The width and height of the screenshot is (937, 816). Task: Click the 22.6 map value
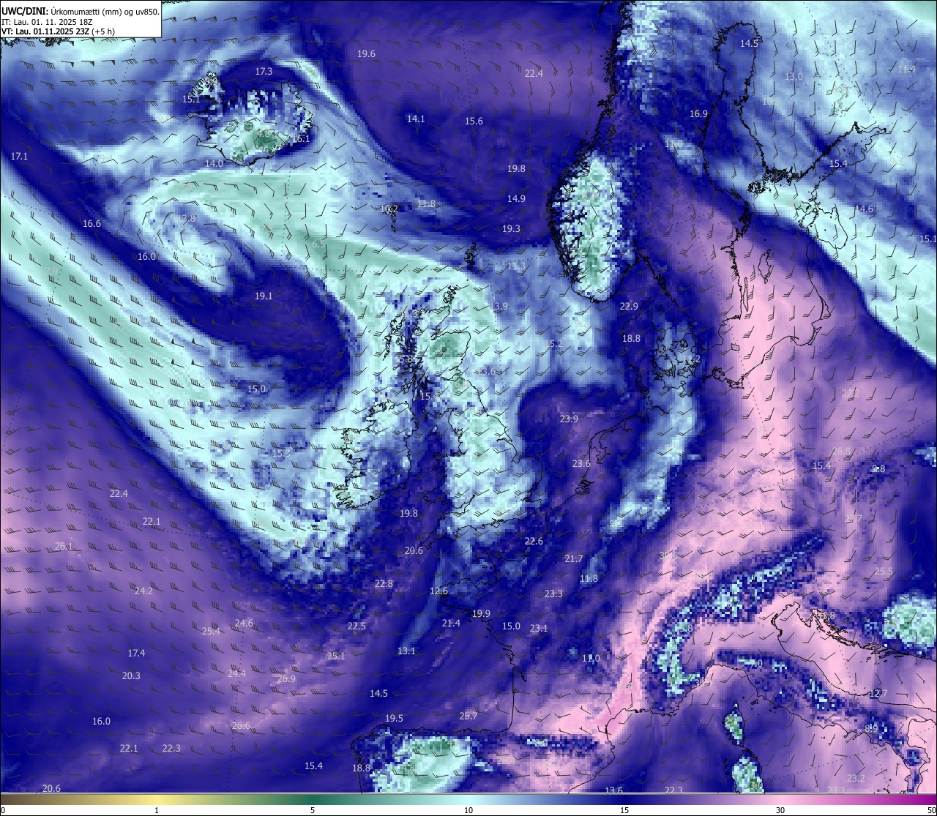[534, 542]
